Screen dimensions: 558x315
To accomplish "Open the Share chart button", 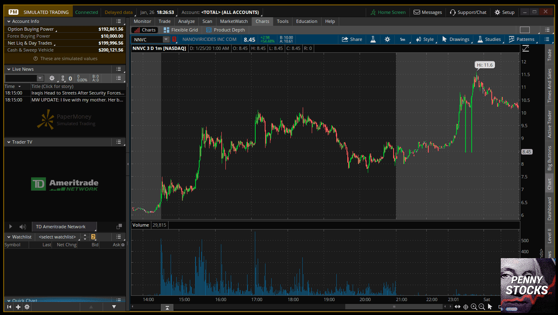I will coord(352,39).
